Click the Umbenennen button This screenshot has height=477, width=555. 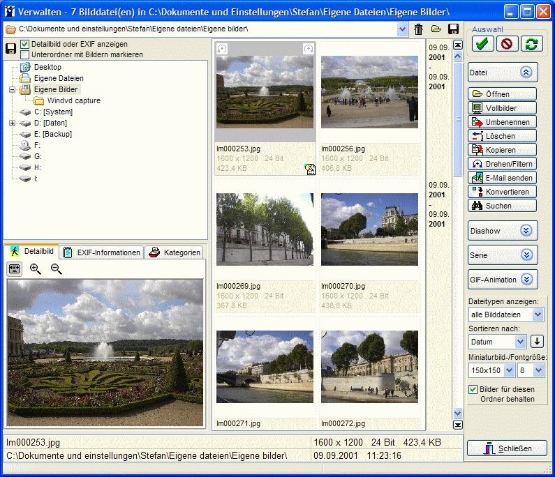[503, 122]
